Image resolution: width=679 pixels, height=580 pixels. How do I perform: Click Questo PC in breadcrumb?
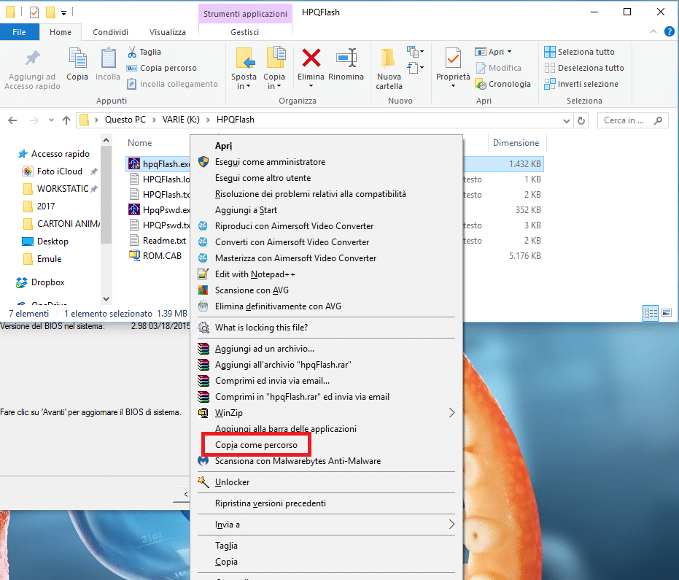[125, 120]
